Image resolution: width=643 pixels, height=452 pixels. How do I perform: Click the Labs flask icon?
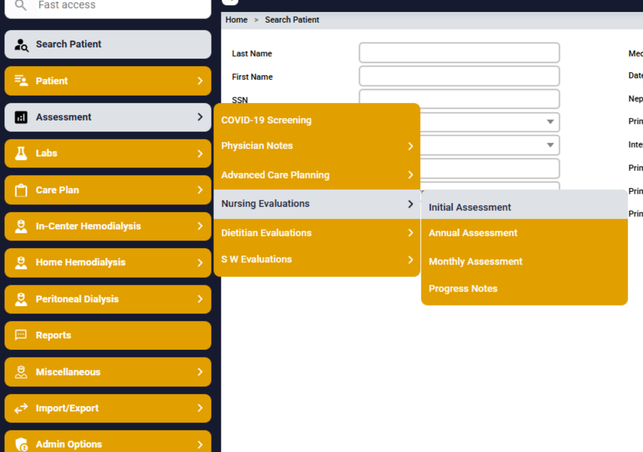[21, 153]
